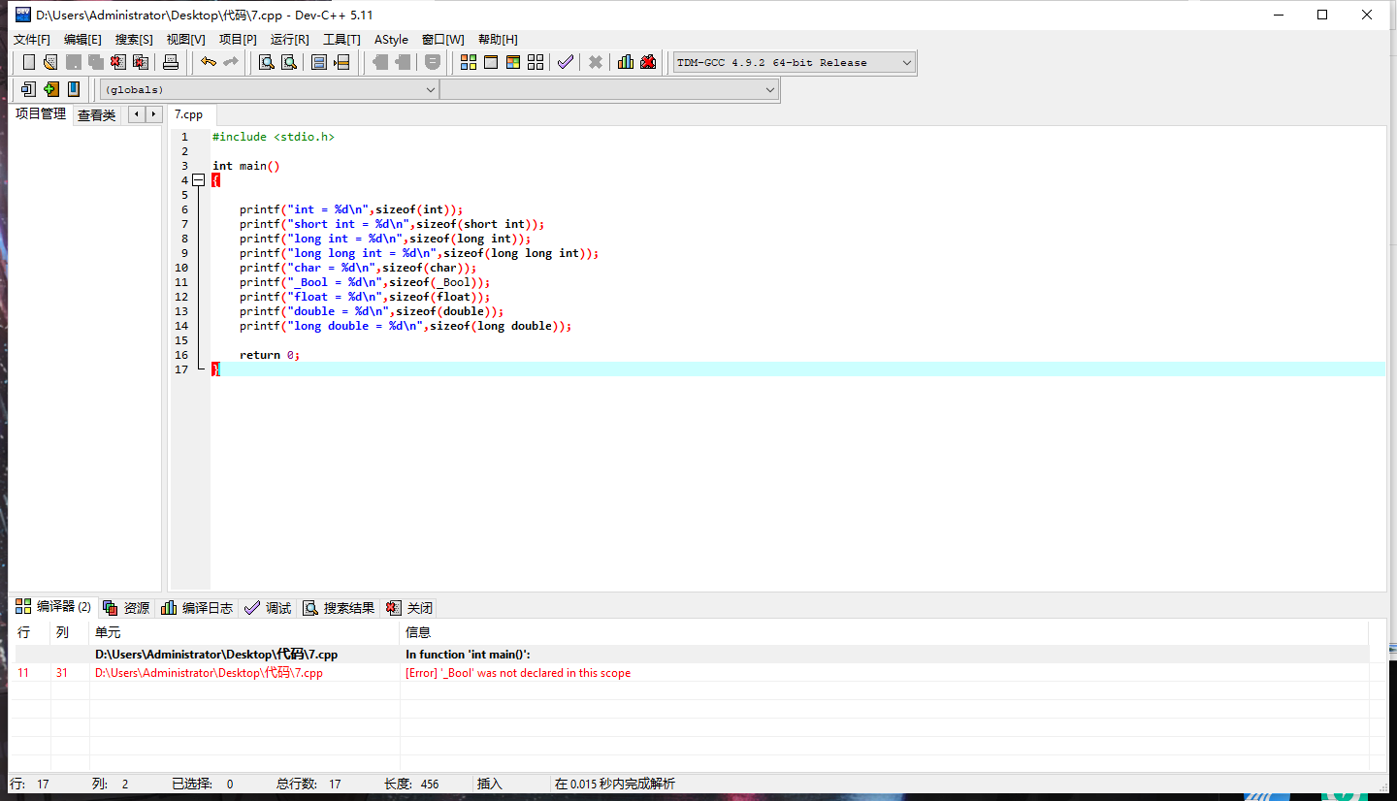Select the 编译日志 bottom tab

[197, 608]
